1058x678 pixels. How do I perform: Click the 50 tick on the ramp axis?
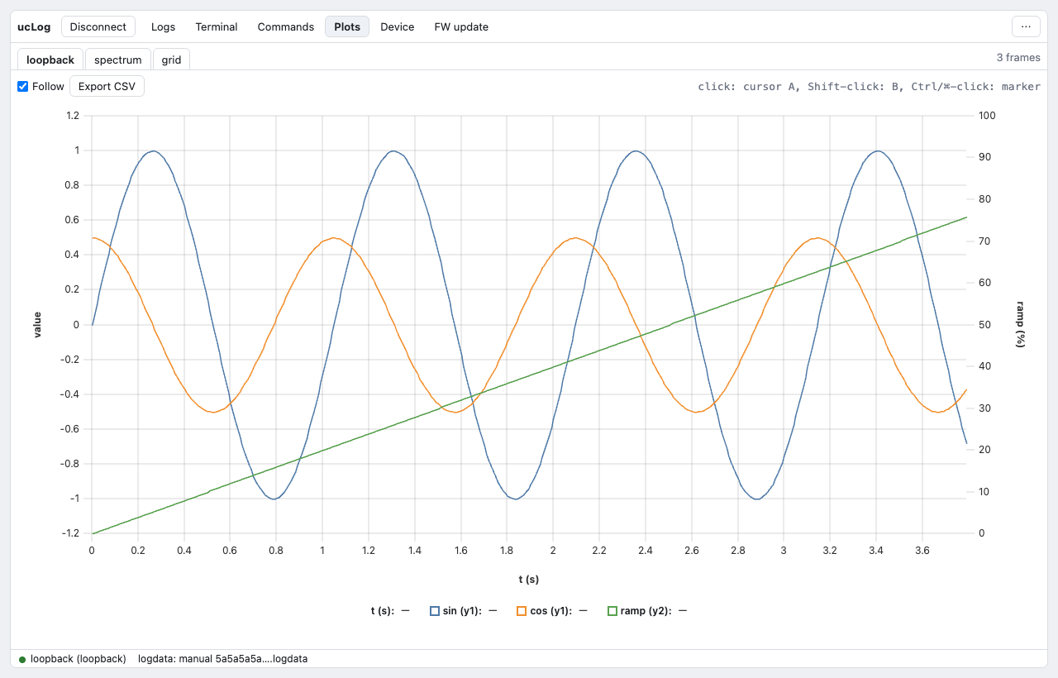click(x=984, y=324)
